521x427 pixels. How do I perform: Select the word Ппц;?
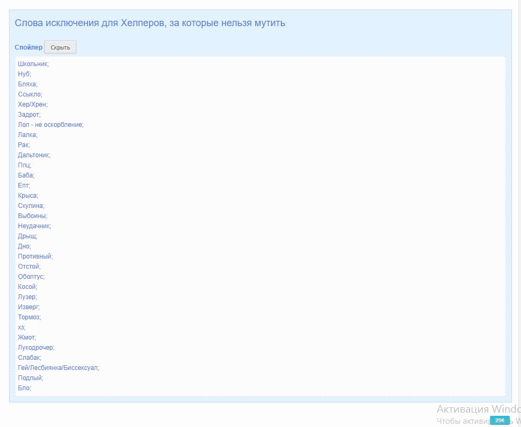tap(24, 165)
